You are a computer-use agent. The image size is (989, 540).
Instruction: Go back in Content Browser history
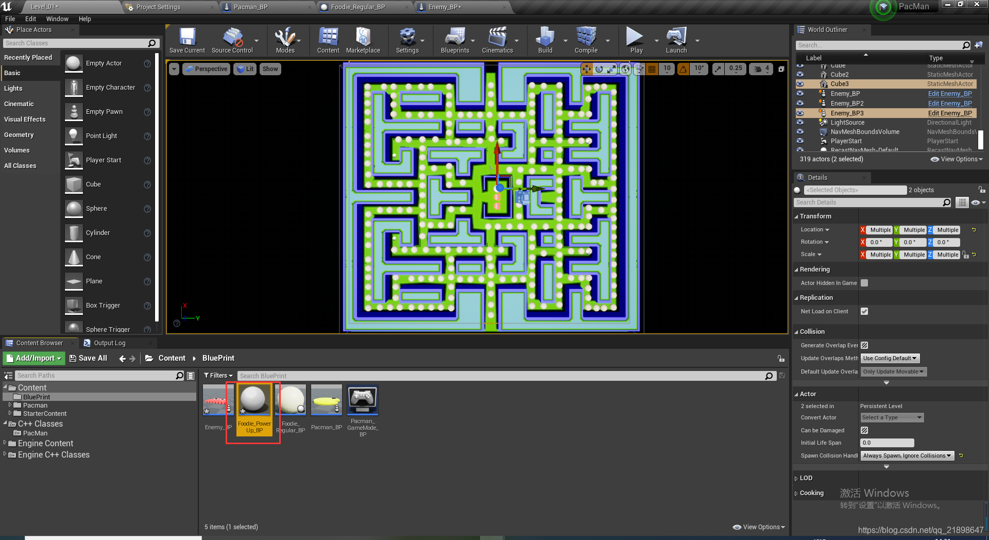coord(122,359)
